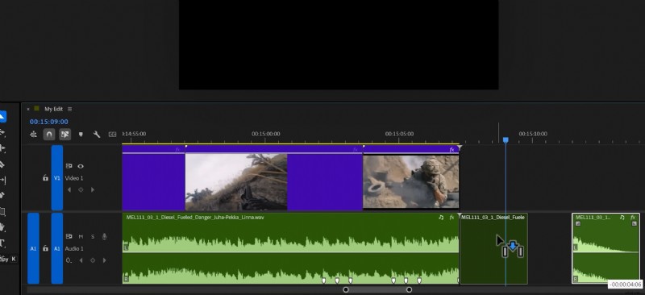
Task: Click the 00:15:09:00 playhead timecode field
Action: click(49, 122)
